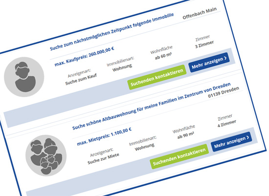269x196 pixels.
Task: Contact the searcher for the Dresden apartment
Action: point(179,156)
